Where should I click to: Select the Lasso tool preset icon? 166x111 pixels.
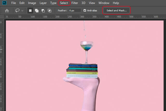point(17,10)
